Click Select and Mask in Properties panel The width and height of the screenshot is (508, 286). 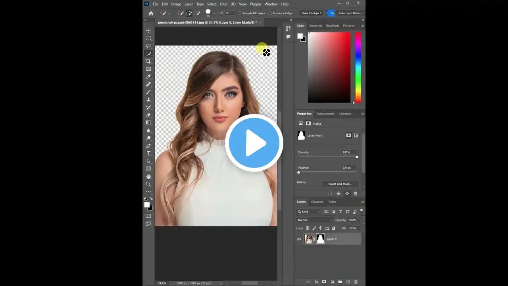(x=340, y=184)
